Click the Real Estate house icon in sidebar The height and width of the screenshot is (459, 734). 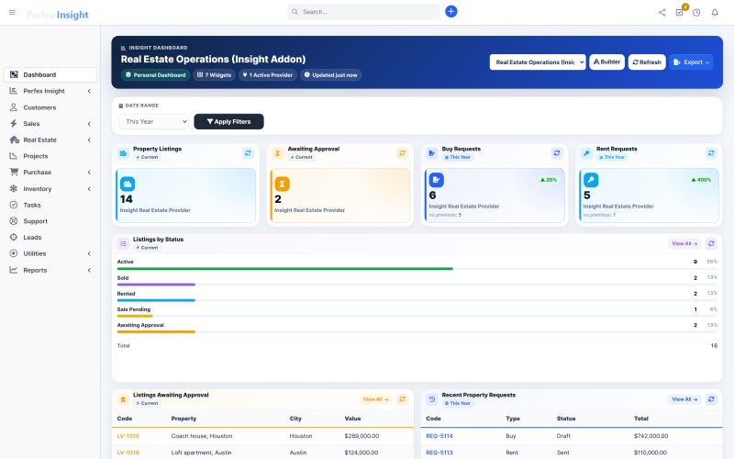14,140
